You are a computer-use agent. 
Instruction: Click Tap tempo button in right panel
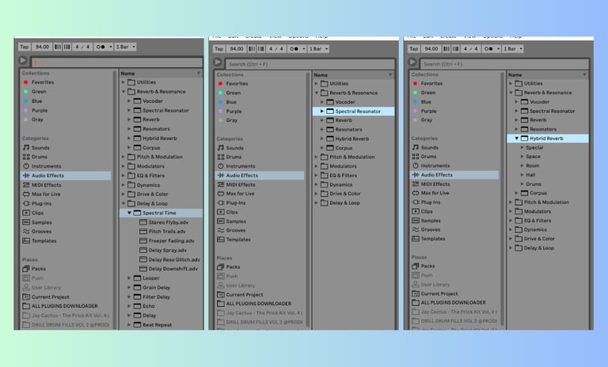coord(413,49)
